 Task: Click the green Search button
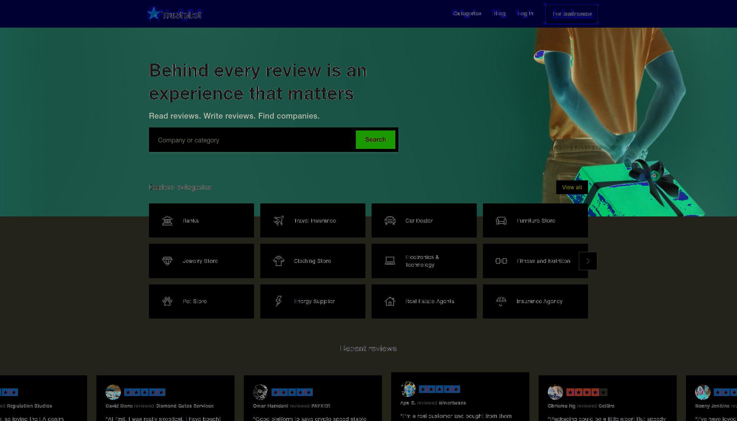point(375,140)
